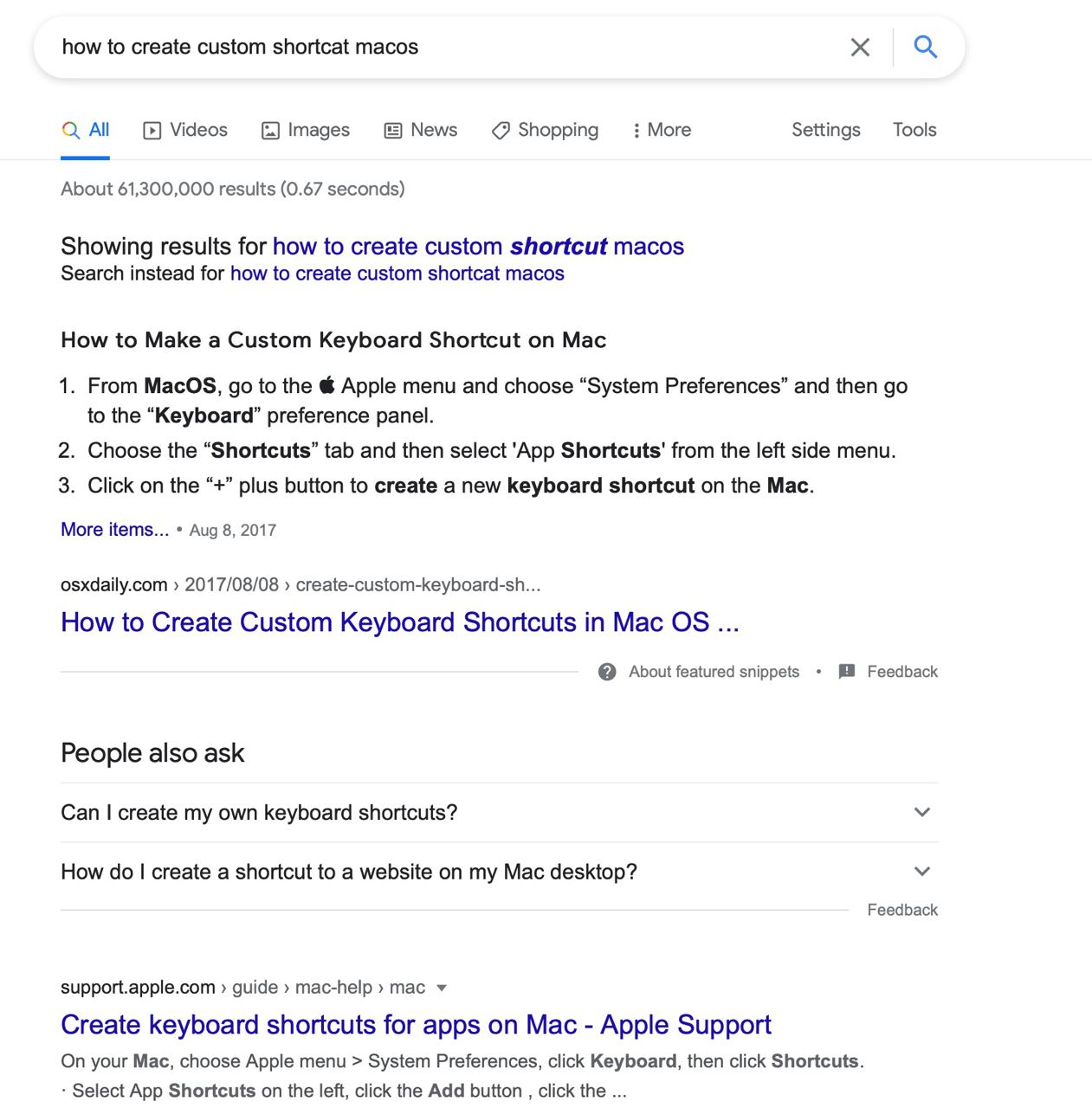
Task: Open the Apple Support keyboard shortcuts result
Action: (x=416, y=1025)
